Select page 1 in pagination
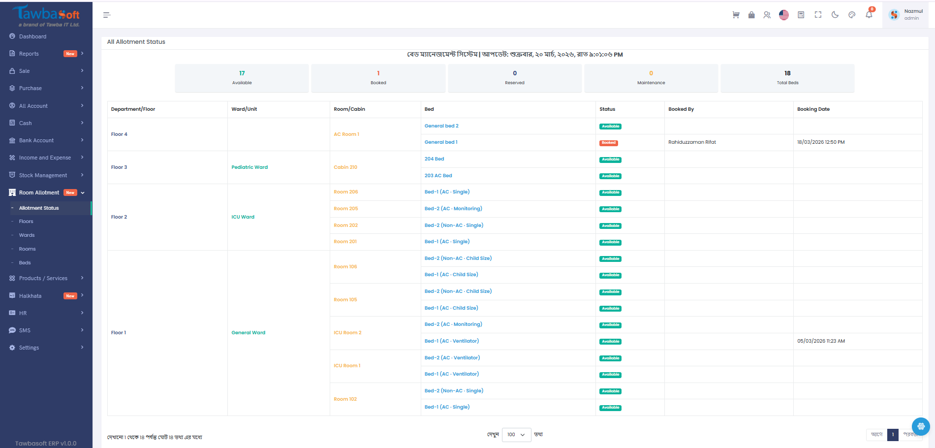 pyautogui.click(x=893, y=435)
